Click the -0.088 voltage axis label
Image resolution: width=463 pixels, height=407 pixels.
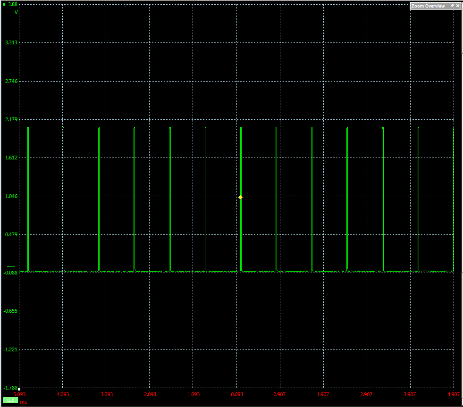[x=11, y=273]
